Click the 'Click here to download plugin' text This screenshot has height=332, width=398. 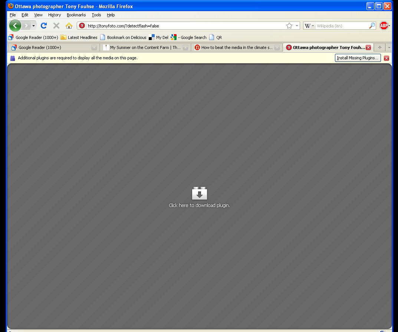click(x=199, y=205)
